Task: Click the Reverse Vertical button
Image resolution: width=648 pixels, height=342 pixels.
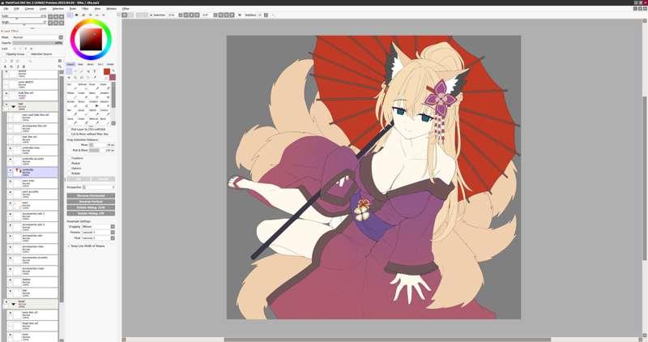Action: (x=91, y=202)
